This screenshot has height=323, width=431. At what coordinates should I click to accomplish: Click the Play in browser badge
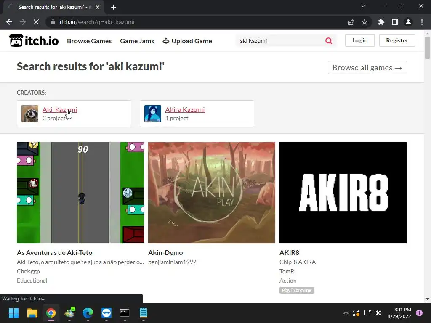pos(297,290)
